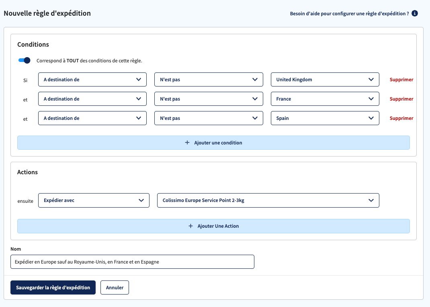Delete the United Kingdom condition with Supprimer

401,80
